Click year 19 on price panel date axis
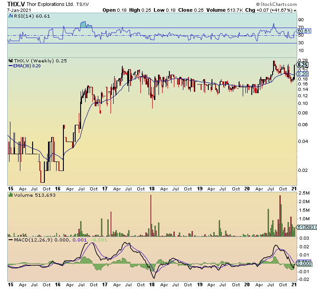The image size is (317, 289). point(200,189)
